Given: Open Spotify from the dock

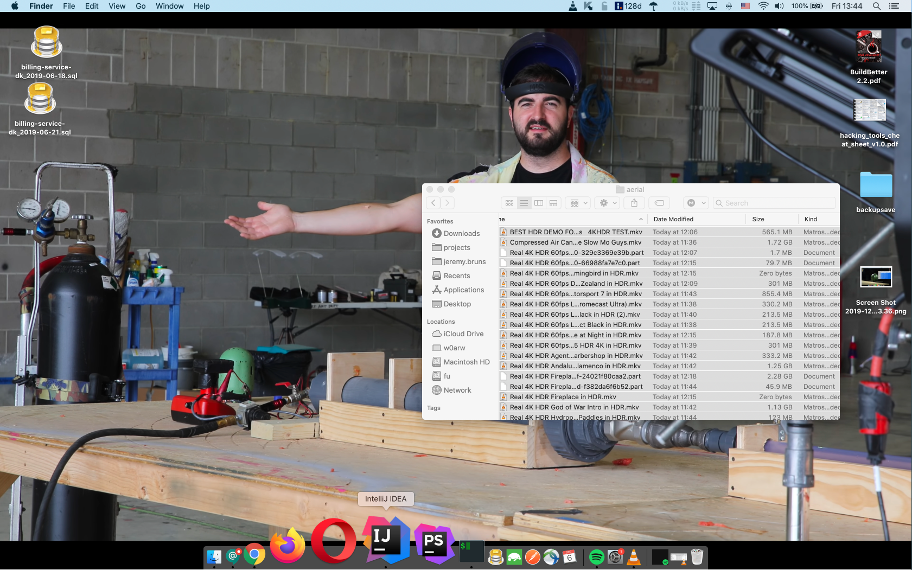Looking at the screenshot, I should pos(597,557).
